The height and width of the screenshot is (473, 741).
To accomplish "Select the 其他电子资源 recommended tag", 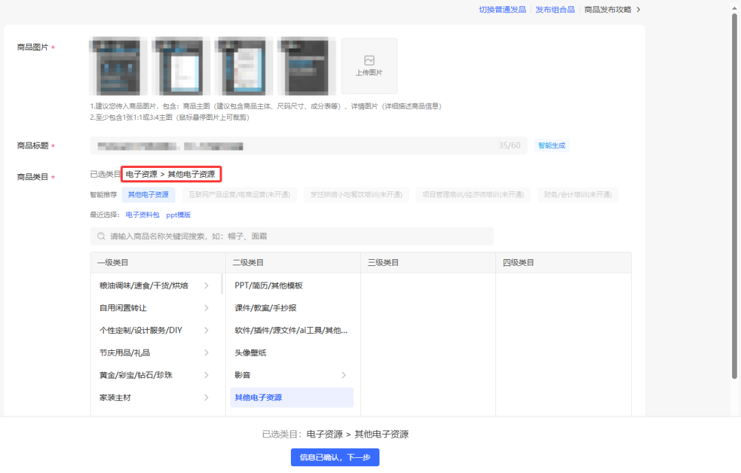I will (148, 195).
